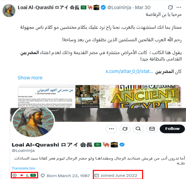
Task: Send a message via the envelope button
Action: pyautogui.click(x=152, y=129)
